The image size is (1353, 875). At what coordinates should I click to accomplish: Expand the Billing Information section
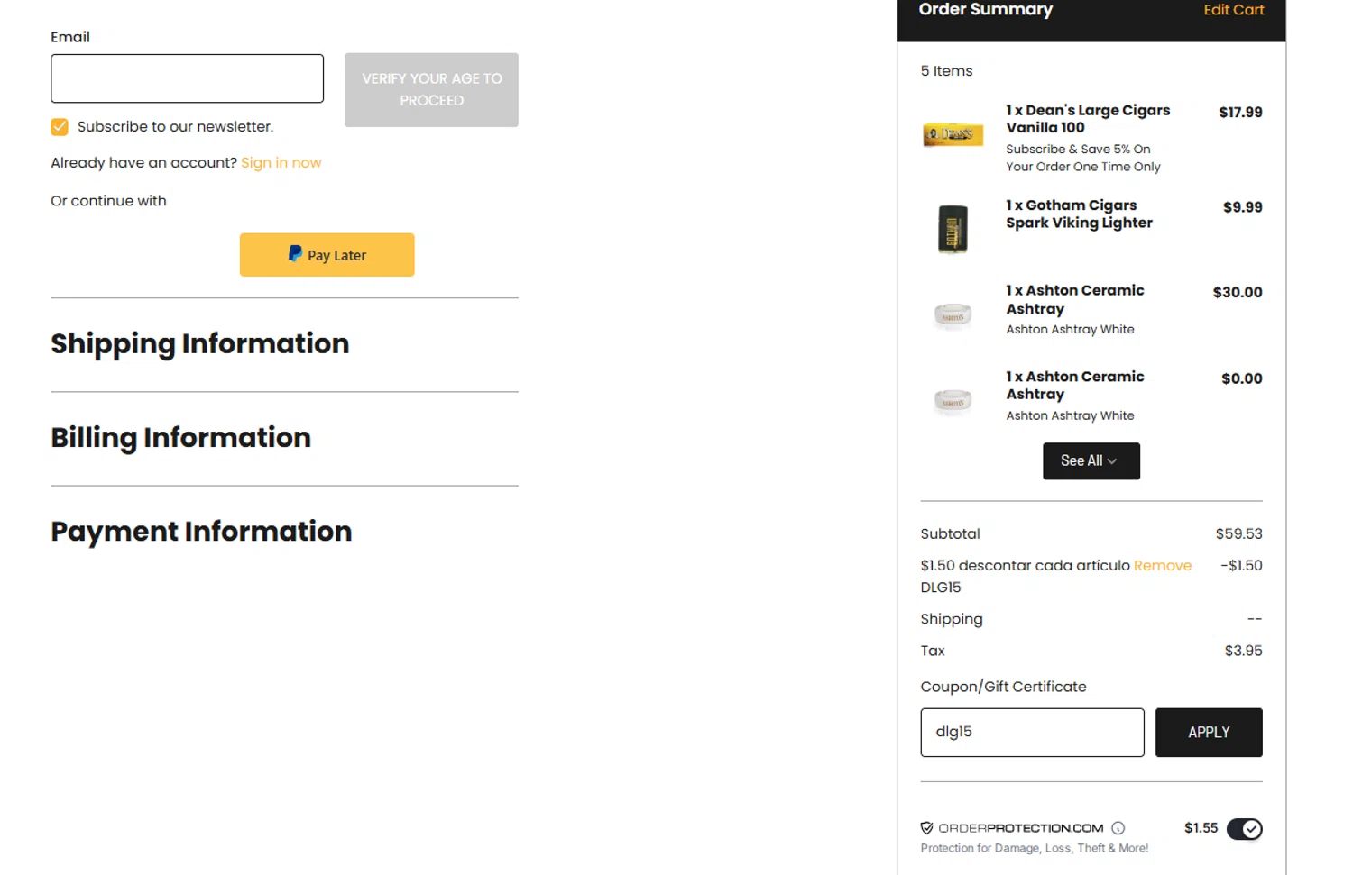pyautogui.click(x=180, y=438)
